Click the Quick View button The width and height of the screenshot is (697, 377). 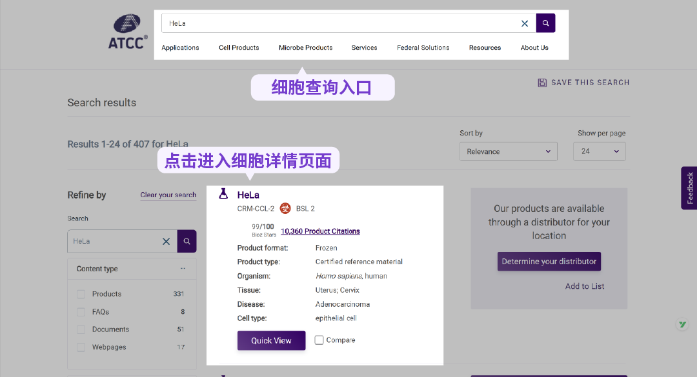click(271, 340)
